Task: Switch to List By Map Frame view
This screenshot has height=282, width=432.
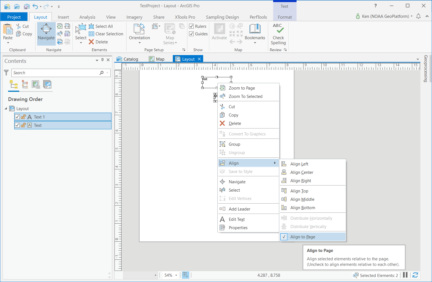Action: [36, 84]
